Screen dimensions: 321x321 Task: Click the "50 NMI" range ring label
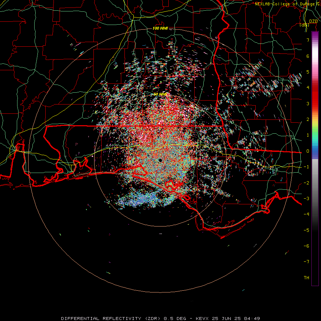point(160,94)
